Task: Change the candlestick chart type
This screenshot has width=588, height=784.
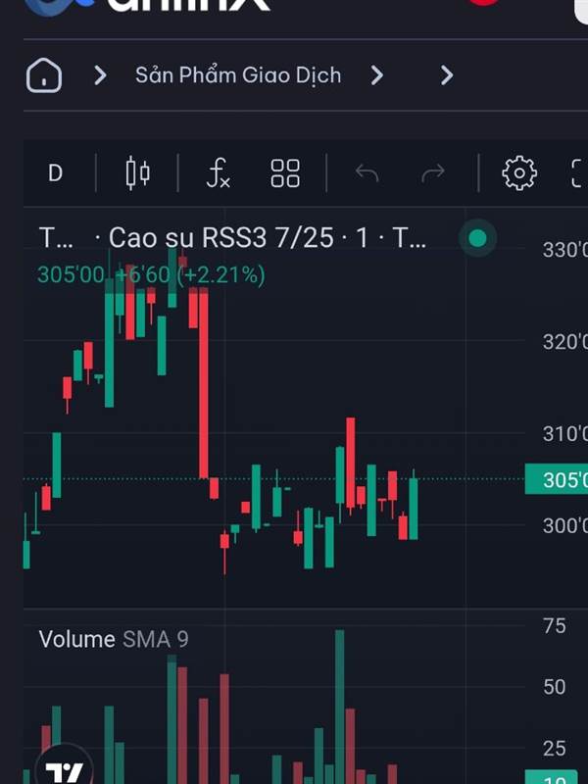Action: pyautogui.click(x=137, y=173)
